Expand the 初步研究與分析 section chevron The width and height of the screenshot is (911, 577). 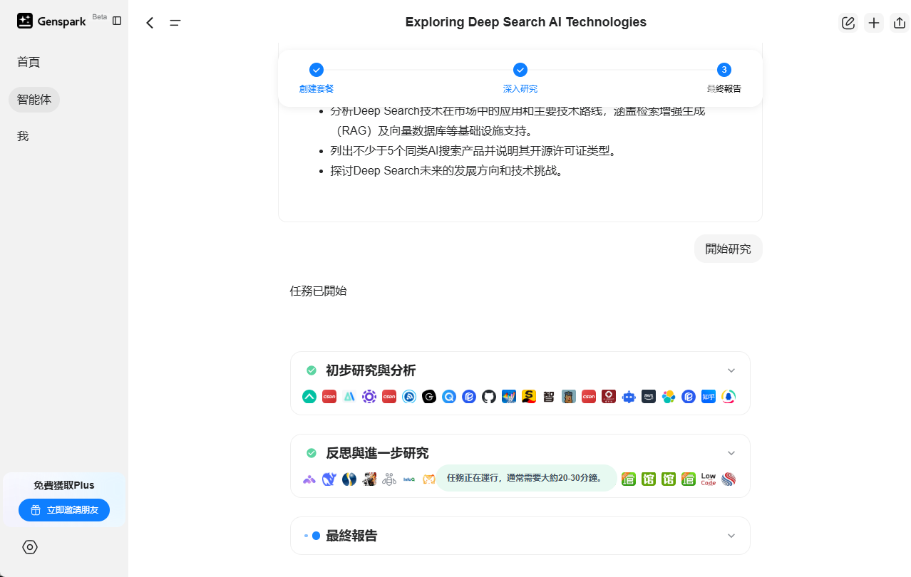(731, 370)
